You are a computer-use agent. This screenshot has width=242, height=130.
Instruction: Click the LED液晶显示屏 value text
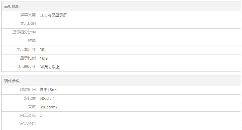click(53, 15)
